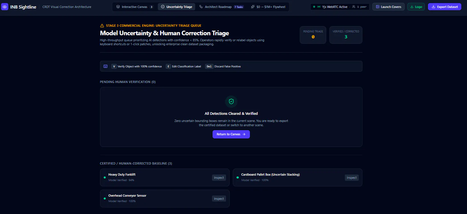Image resolution: width=467 pixels, height=214 pixels.
Task: Click the Certified / Human-Corrected Baseline (3) heading
Action: pyautogui.click(x=136, y=163)
